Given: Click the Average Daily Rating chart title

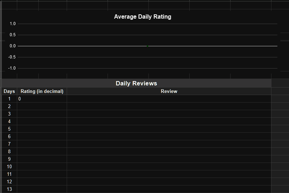Looking at the screenshot, I should pyautogui.click(x=142, y=17).
